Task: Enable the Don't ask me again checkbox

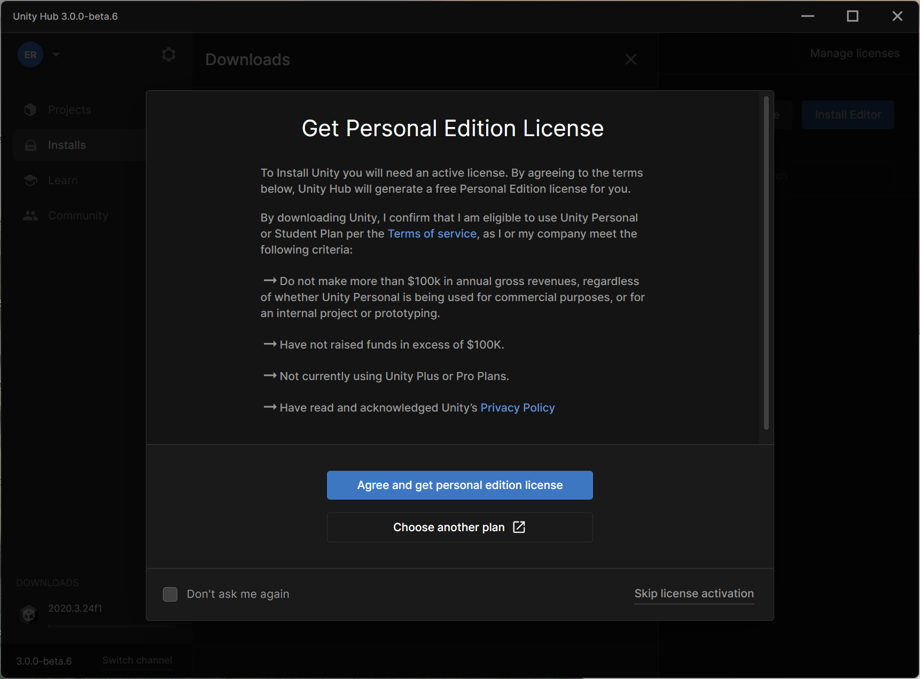Action: [170, 594]
